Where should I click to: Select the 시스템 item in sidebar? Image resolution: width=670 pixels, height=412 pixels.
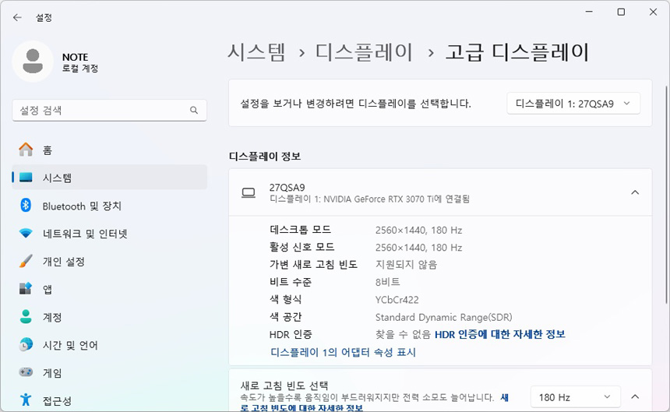109,178
